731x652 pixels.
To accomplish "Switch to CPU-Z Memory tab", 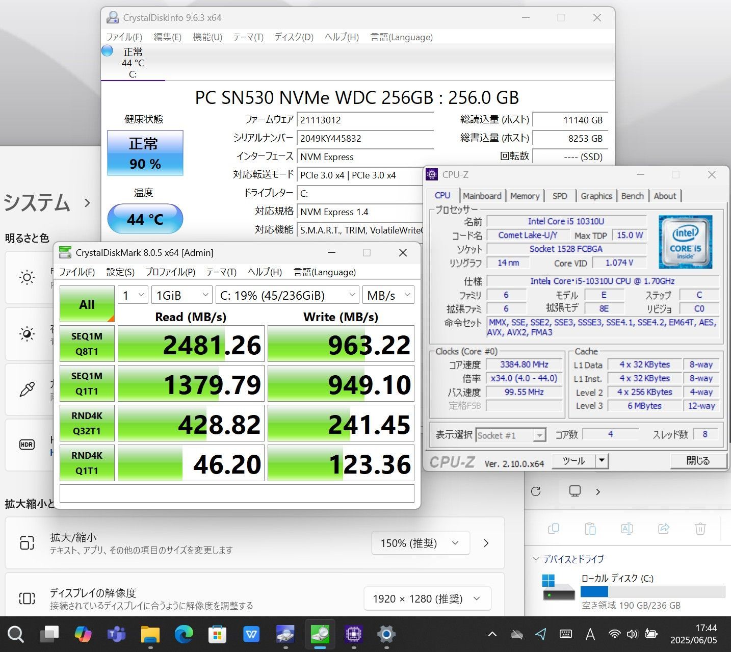I will click(525, 196).
